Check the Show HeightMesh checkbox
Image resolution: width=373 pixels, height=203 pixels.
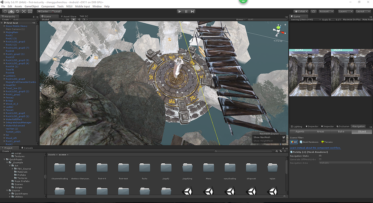coord(284,141)
